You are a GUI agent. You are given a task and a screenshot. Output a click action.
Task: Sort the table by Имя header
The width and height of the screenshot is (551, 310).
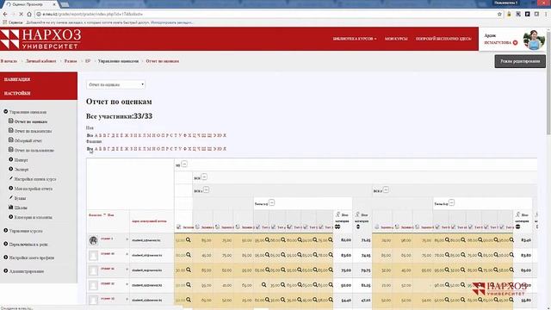tap(111, 214)
